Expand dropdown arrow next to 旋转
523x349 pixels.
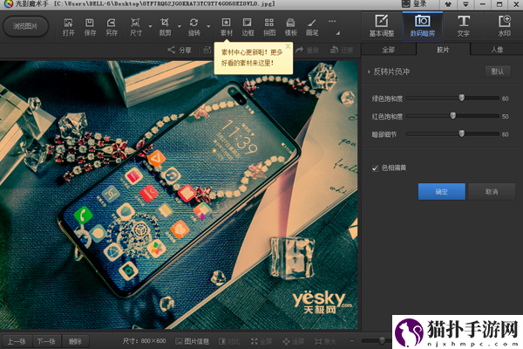point(208,26)
